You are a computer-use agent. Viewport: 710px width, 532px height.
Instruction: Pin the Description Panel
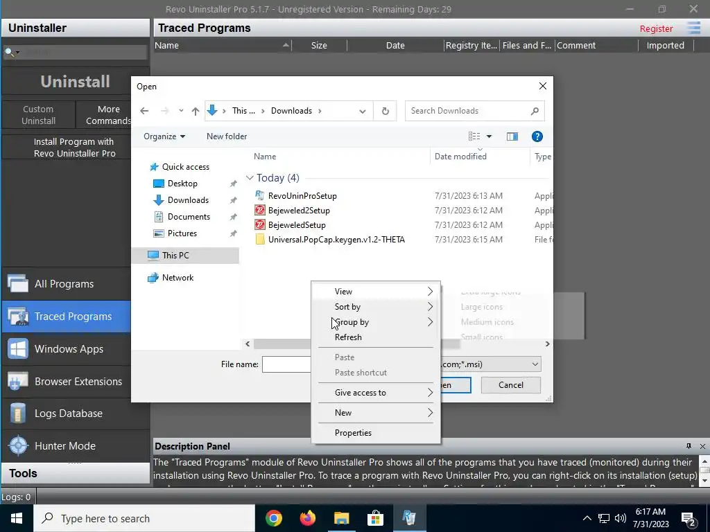pyautogui.click(x=689, y=446)
